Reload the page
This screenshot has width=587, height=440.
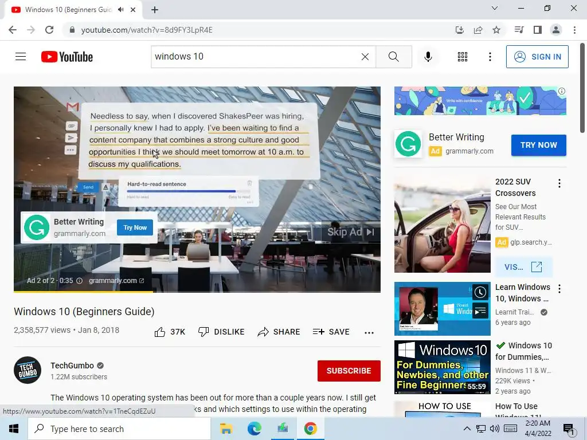(49, 30)
